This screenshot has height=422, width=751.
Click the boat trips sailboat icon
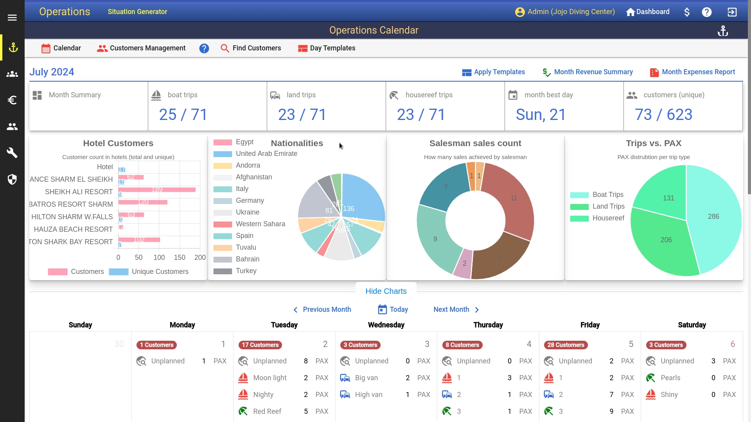point(156,95)
